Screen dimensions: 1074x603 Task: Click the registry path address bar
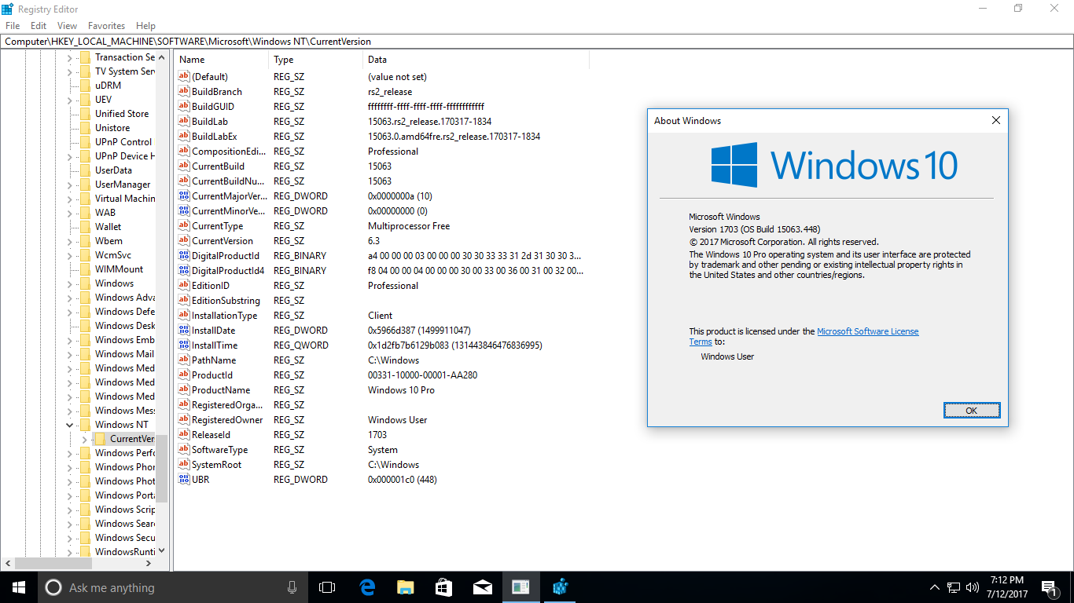[536, 42]
